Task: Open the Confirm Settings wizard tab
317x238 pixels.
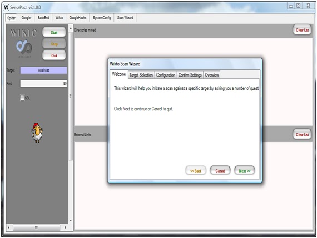Action: point(190,75)
